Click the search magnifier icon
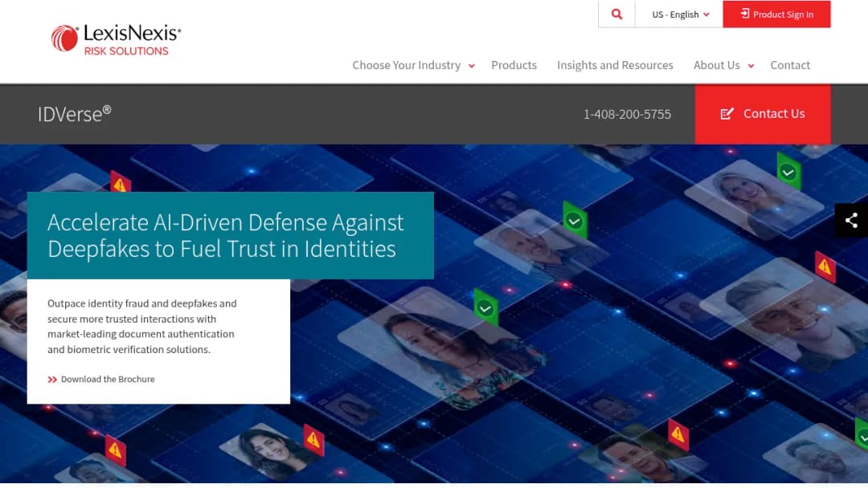868x488 pixels. point(616,14)
